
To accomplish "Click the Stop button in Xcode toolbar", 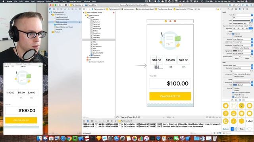I will tap(66, 5).
